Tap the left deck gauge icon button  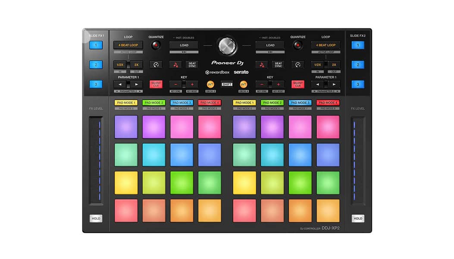[156, 65]
